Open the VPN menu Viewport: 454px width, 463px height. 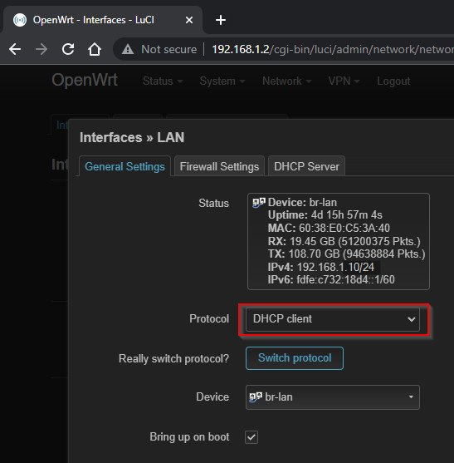pos(344,81)
